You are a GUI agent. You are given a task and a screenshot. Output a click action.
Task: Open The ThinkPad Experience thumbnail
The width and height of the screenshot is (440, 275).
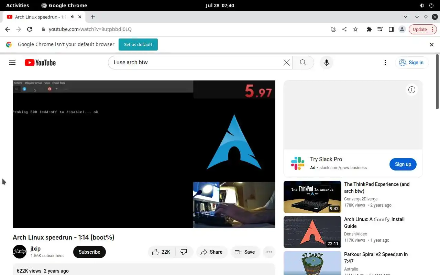pos(312,197)
